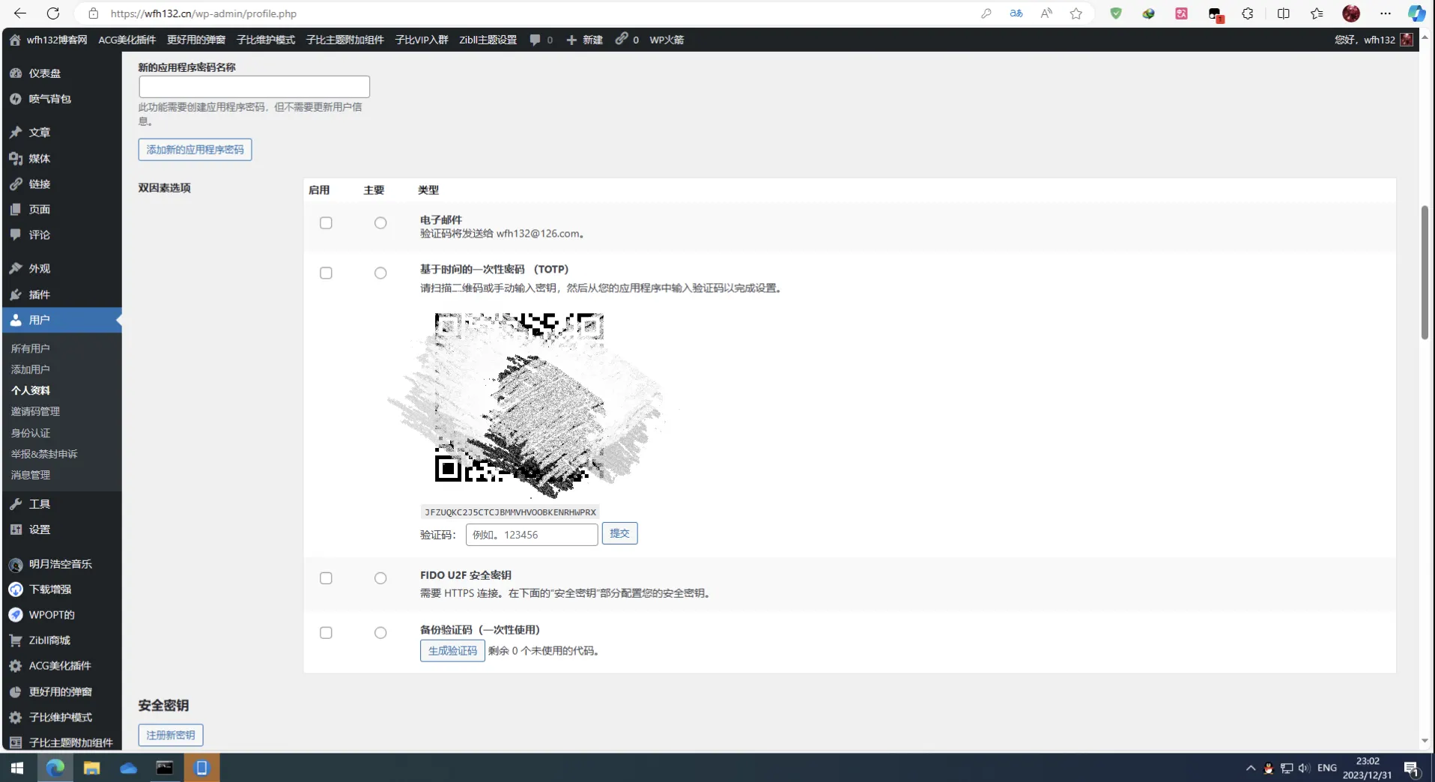Screen dimensions: 1435x782
Task: Click the 插件 plugins sidebar icon
Action: tap(16, 294)
